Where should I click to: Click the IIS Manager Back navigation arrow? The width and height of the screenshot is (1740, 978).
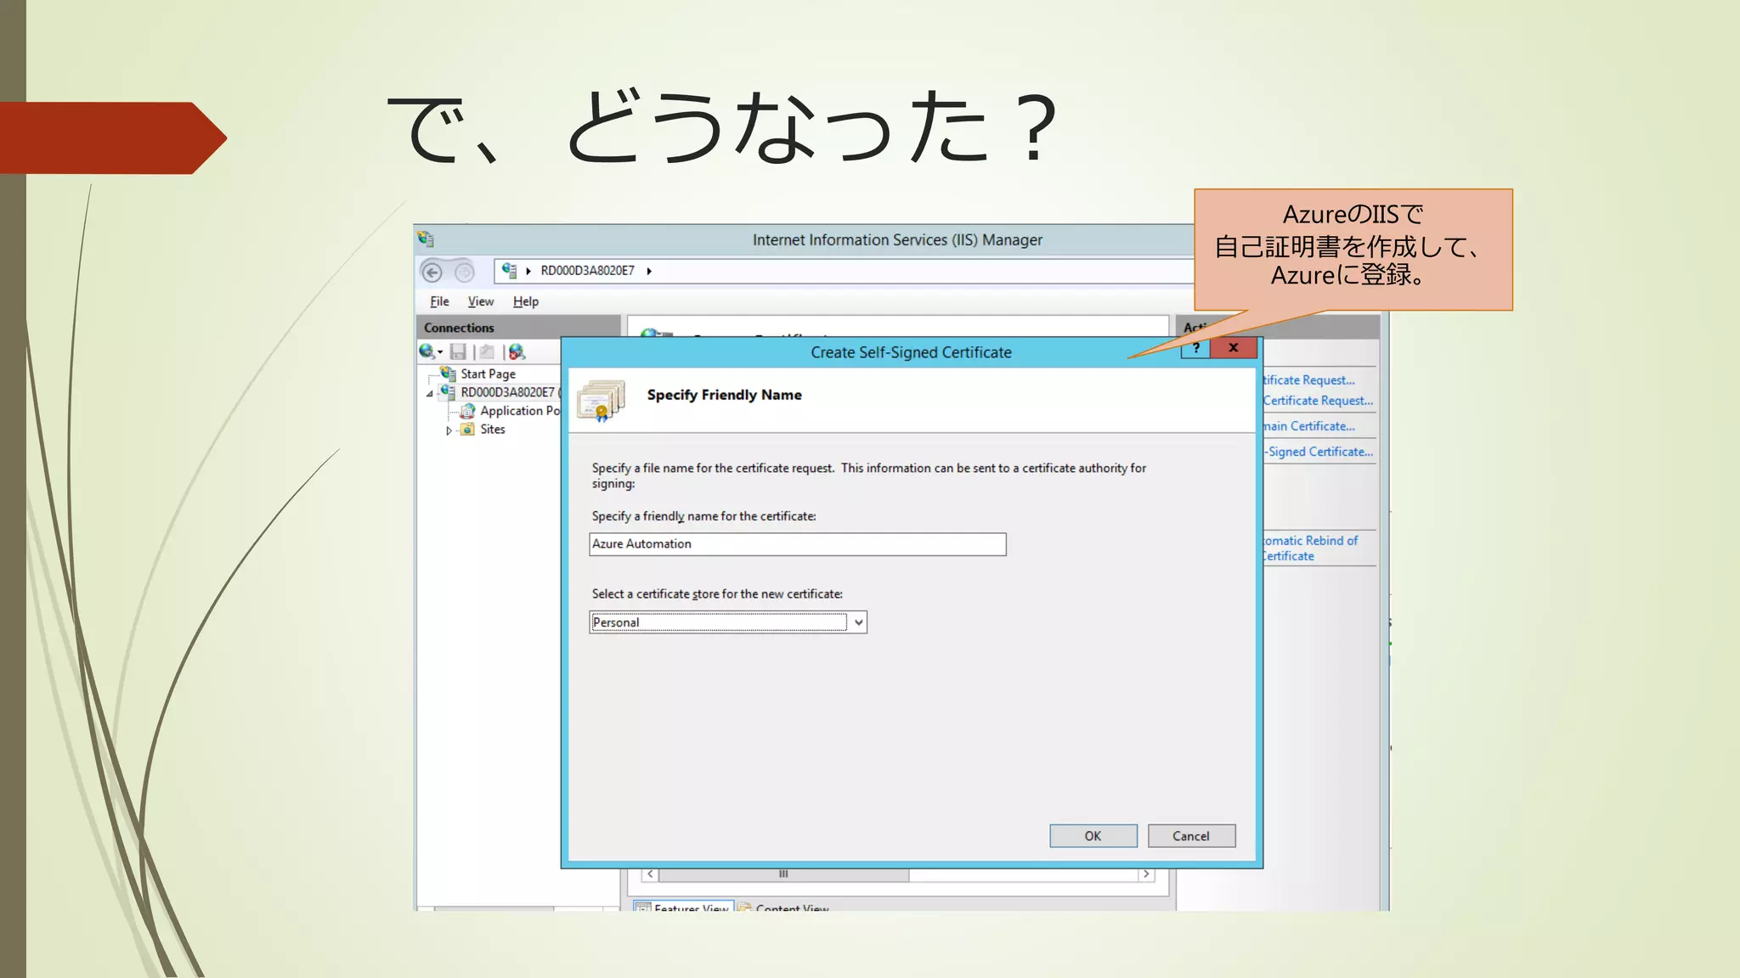[432, 272]
